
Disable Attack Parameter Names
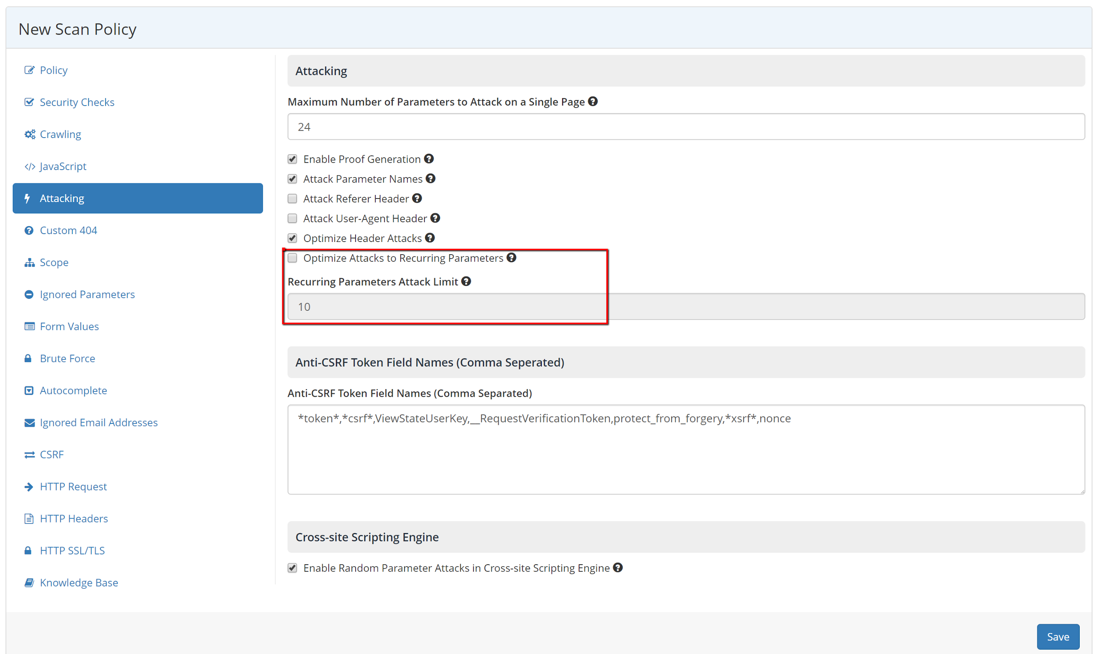coord(292,178)
